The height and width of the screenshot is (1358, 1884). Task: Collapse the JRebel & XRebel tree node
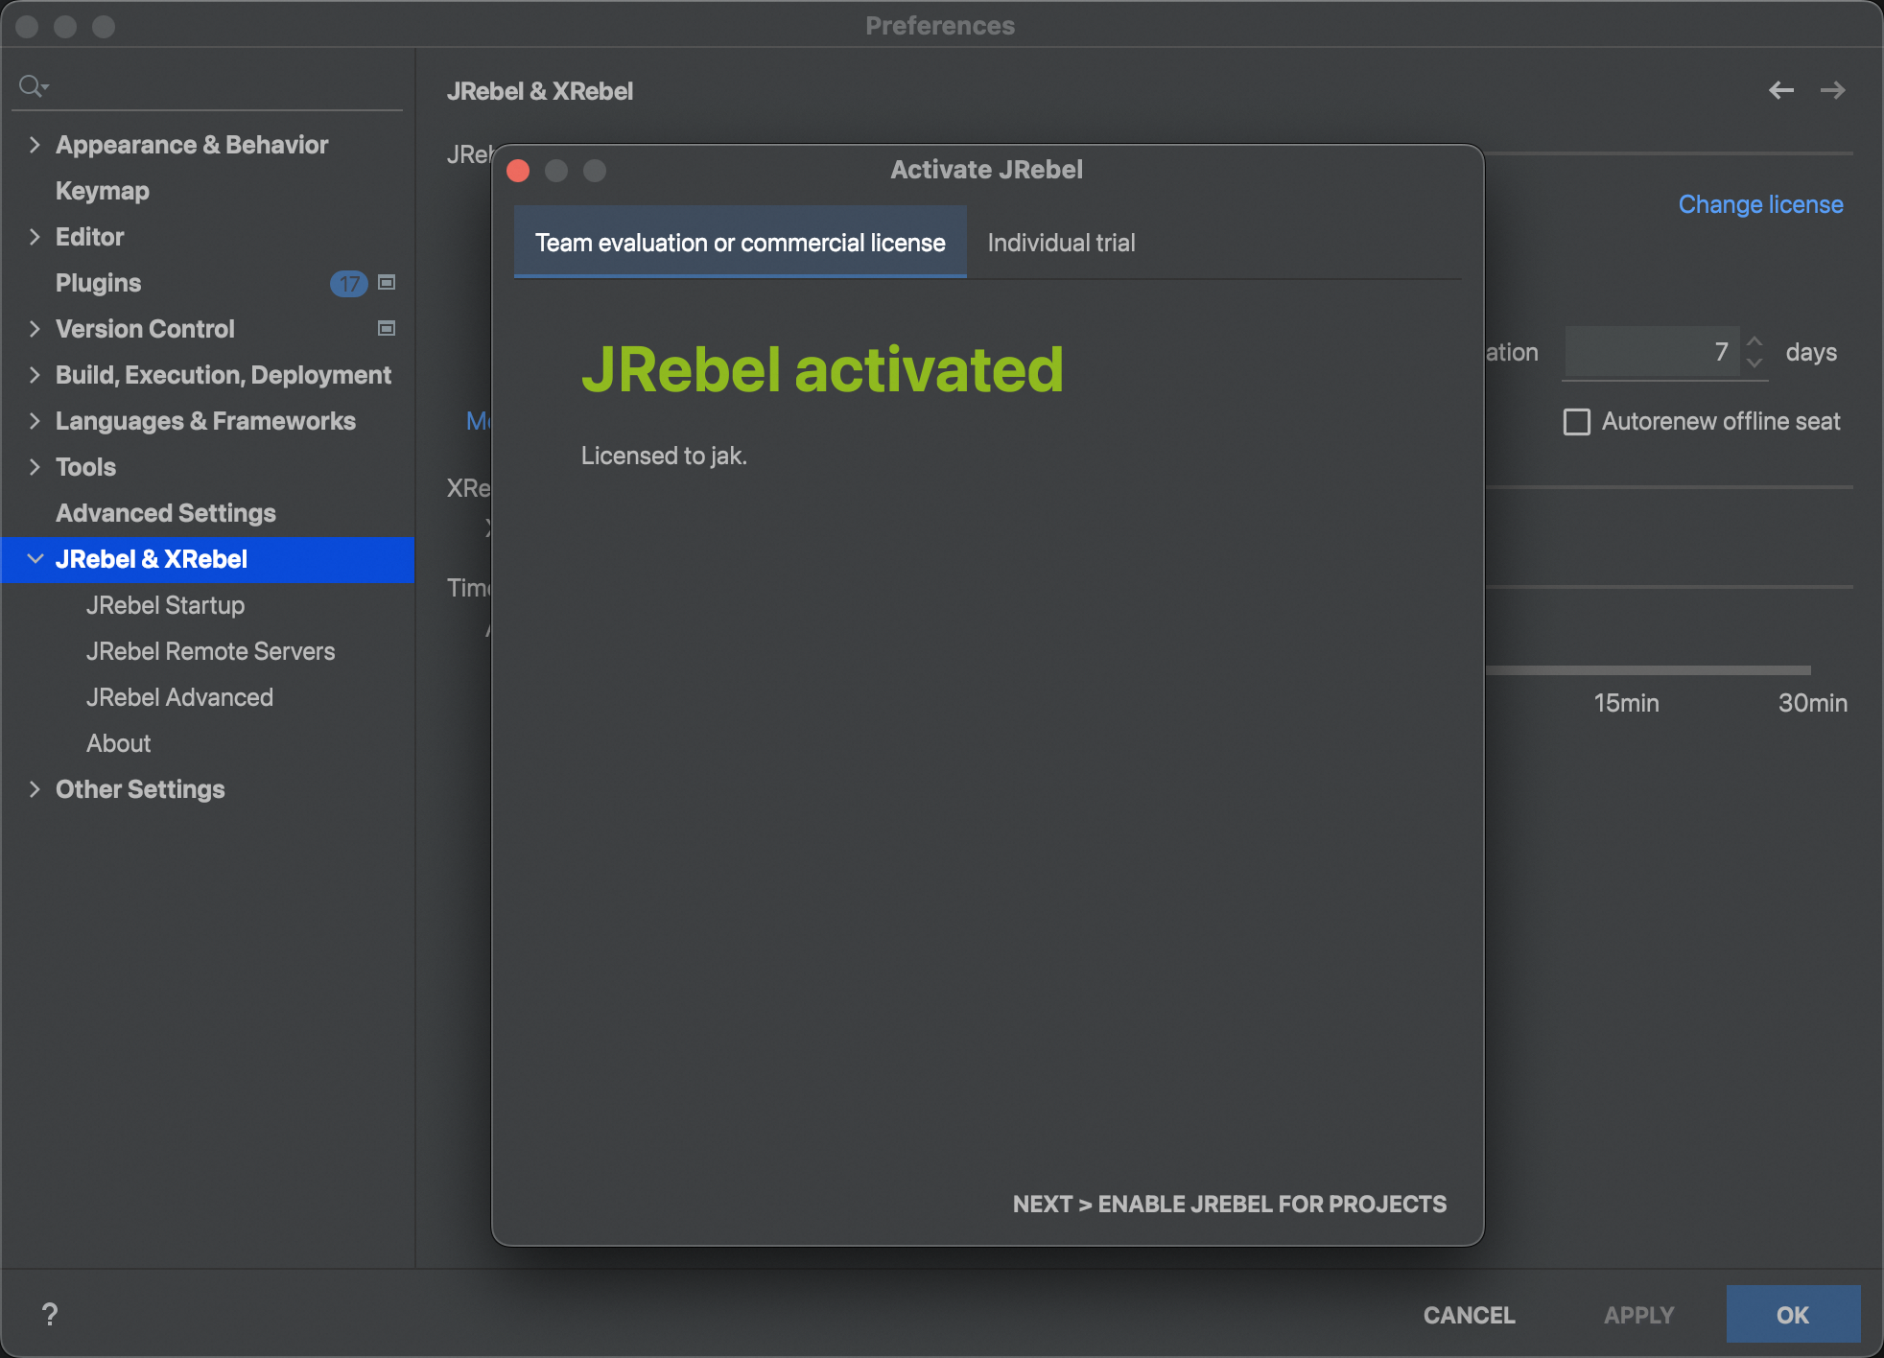click(x=35, y=559)
